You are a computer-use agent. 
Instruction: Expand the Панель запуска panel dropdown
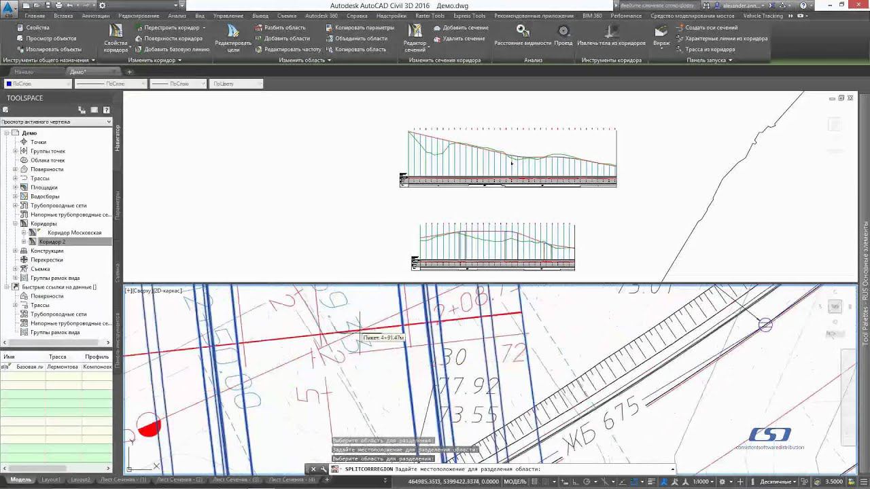[x=710, y=60]
